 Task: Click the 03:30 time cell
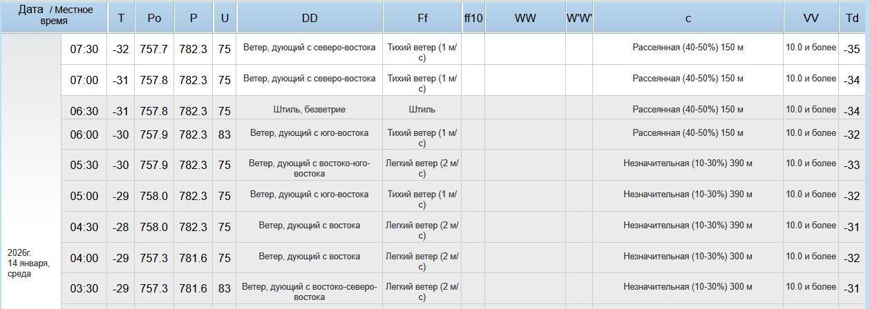click(x=84, y=288)
